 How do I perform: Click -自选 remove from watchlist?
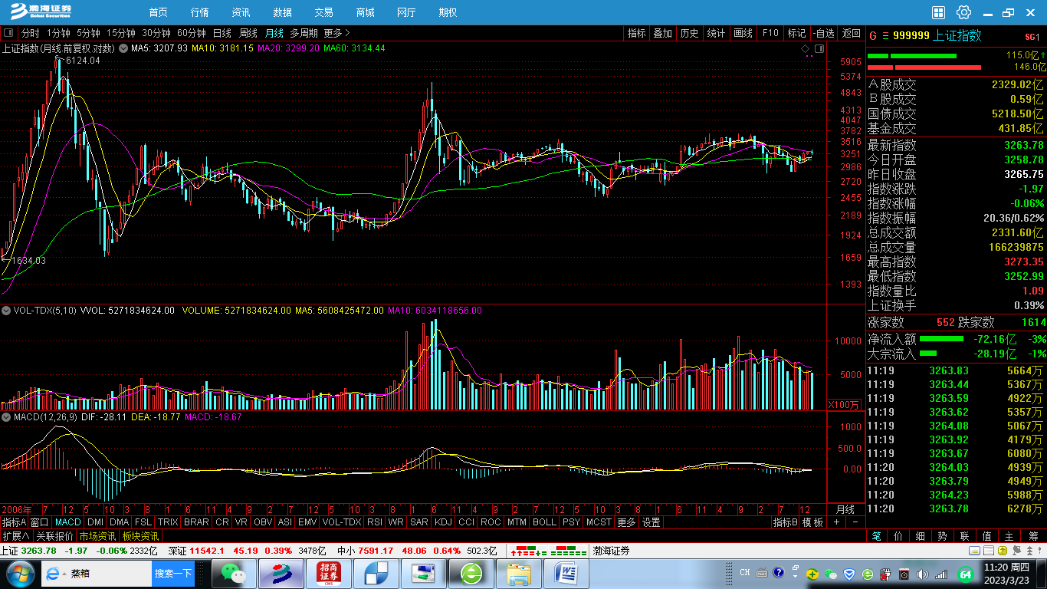coord(824,33)
